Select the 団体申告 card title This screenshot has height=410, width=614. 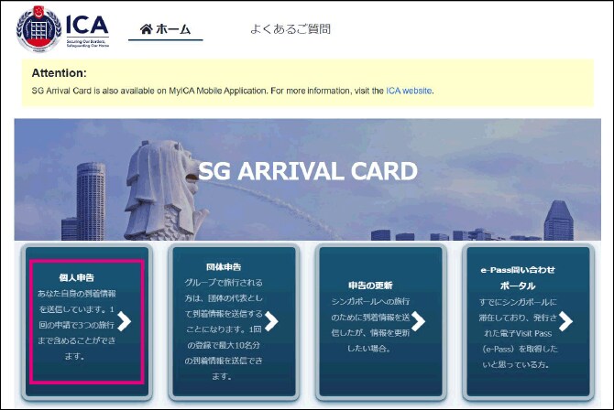point(224,267)
